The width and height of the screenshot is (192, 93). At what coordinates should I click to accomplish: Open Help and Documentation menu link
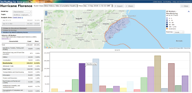182,2
